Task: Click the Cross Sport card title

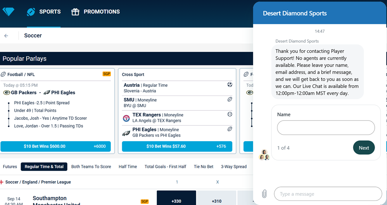Action: click(x=133, y=75)
